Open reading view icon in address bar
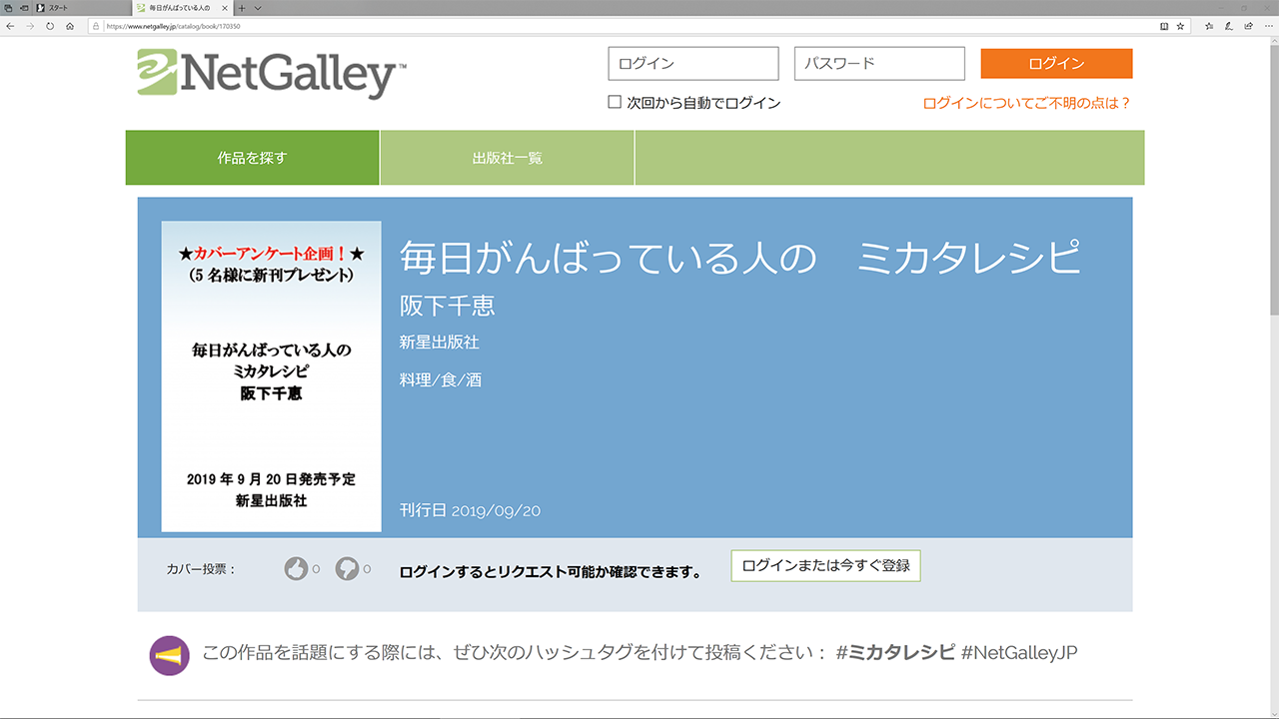Image resolution: width=1279 pixels, height=719 pixels. click(x=1163, y=26)
